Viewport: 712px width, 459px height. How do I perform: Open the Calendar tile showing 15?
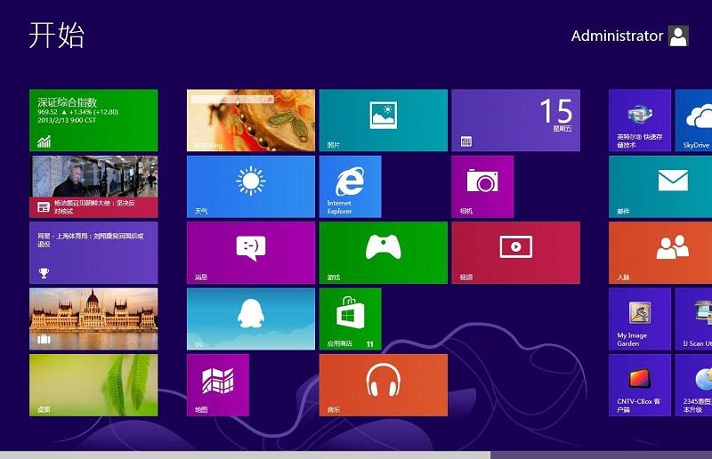point(516,120)
